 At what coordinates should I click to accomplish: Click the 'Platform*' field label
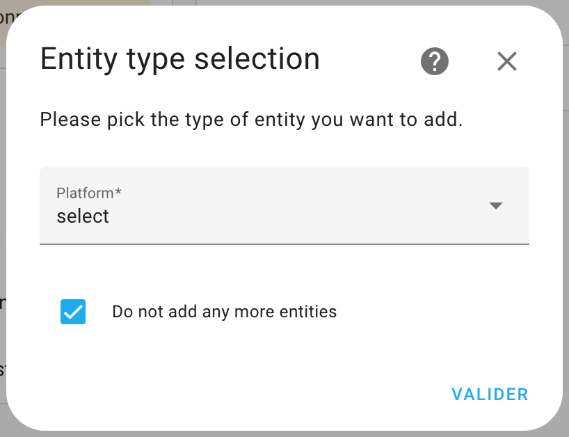click(89, 193)
